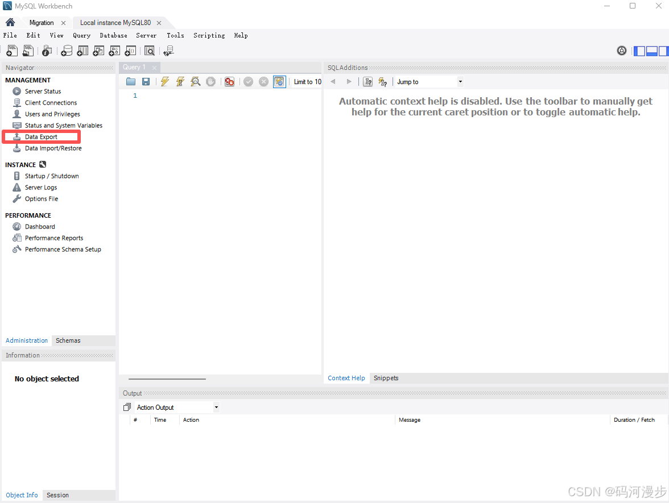
Task: Switch to the Schemas tab
Action: (68, 340)
